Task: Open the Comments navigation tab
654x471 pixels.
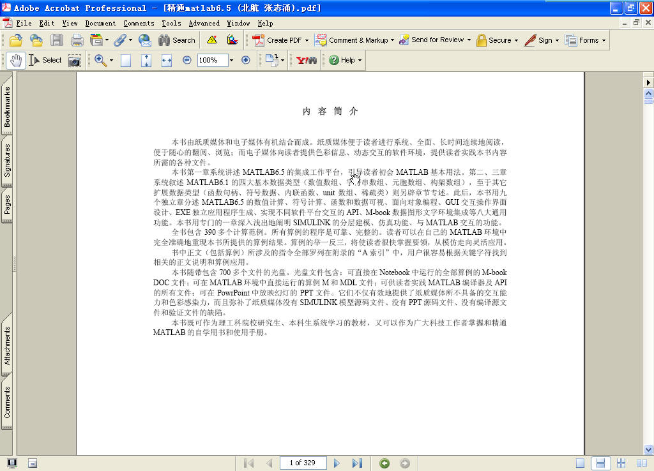Action: pyautogui.click(x=7, y=403)
